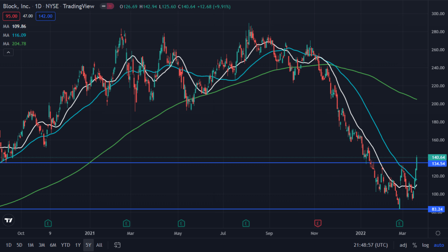Image resolution: width=448 pixels, height=252 pixels.
Task: Click the earnings marker near March 2021
Action: coord(126,222)
